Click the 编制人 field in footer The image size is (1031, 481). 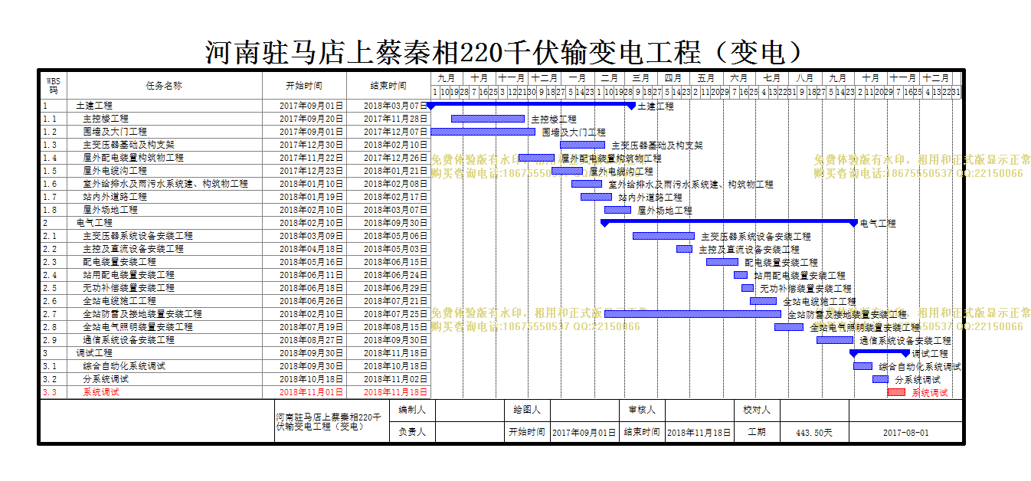412,410
